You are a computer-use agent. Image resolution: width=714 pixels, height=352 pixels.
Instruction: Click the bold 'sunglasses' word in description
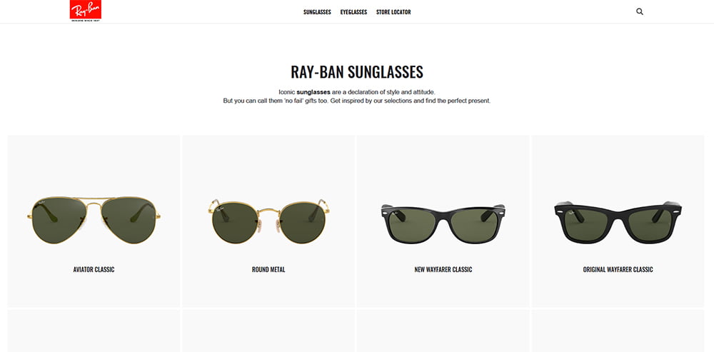(313, 92)
